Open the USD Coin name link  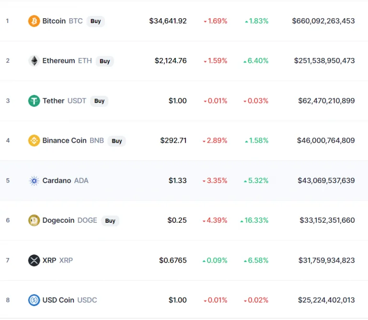click(58, 300)
